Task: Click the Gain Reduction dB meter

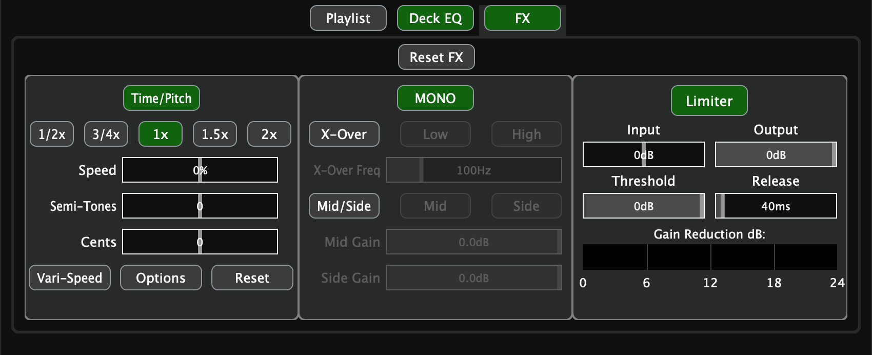Action: (x=710, y=257)
